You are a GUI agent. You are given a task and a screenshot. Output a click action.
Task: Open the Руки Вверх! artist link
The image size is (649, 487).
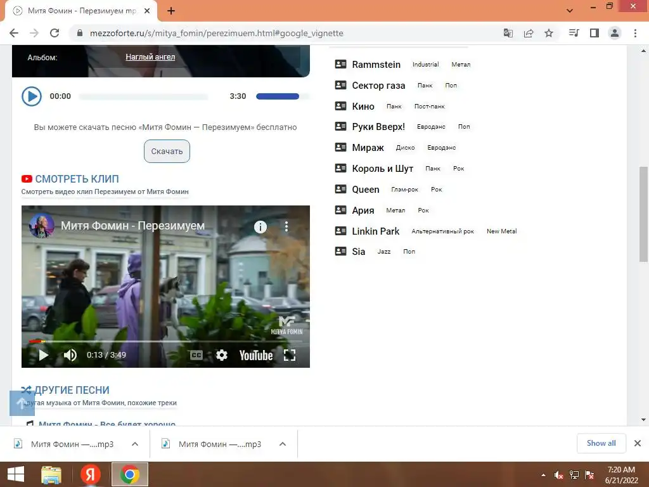[378, 127]
